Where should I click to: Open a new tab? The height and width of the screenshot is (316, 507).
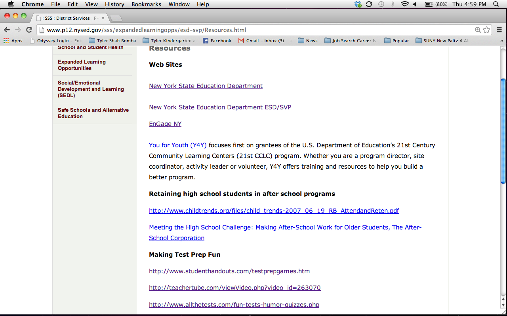[x=116, y=18]
